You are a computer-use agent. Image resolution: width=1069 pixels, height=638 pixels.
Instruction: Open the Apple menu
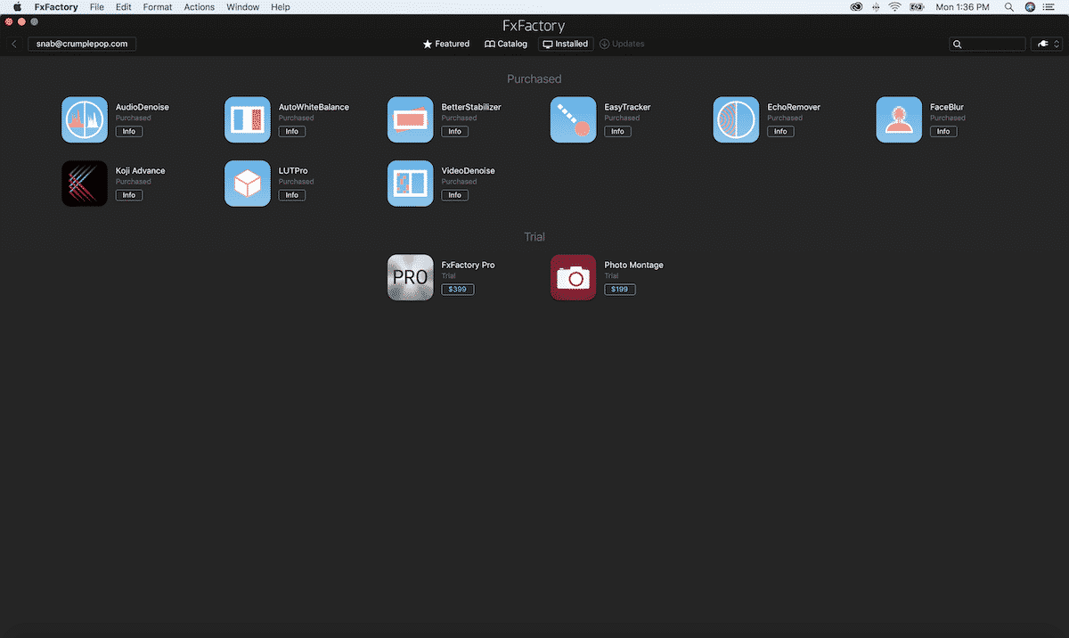[x=17, y=7]
